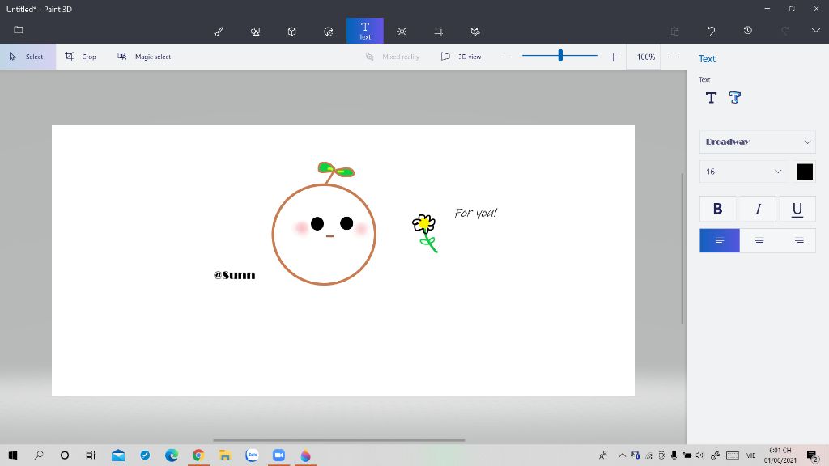Toggle Italic formatting
This screenshot has width=829, height=466.
pos(758,209)
